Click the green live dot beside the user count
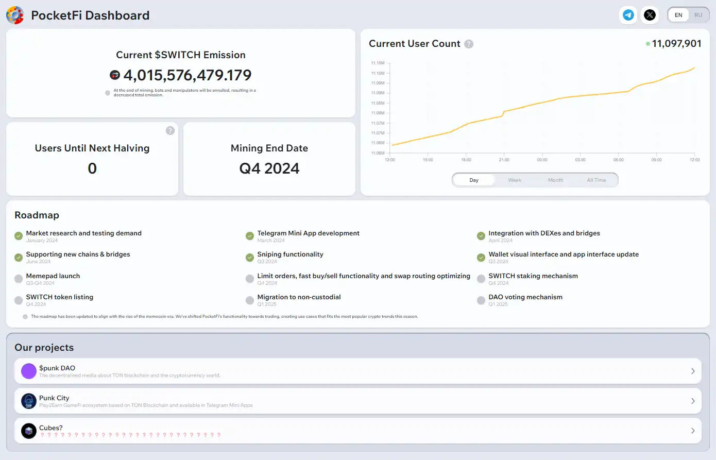 coord(648,44)
